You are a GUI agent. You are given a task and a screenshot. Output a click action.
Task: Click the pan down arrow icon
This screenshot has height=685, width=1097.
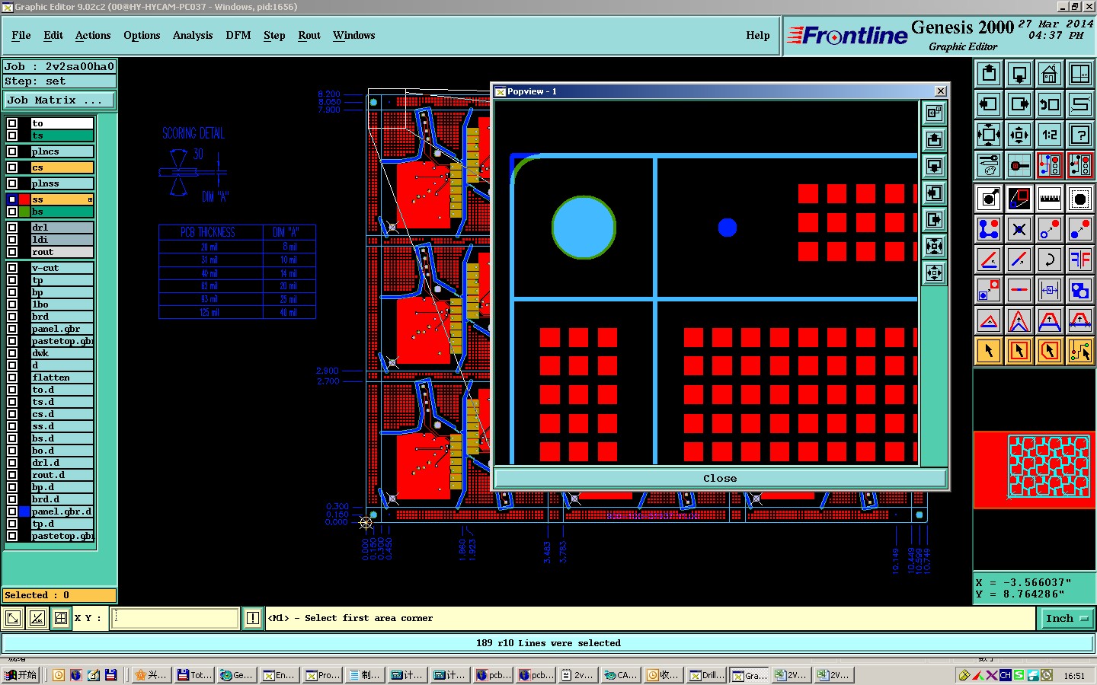click(1019, 74)
